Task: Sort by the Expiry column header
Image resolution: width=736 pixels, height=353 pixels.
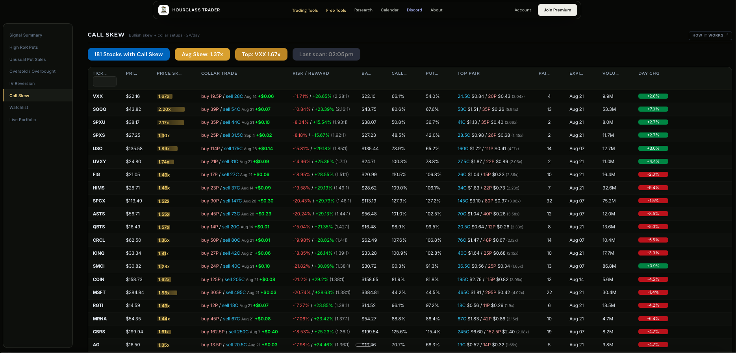Action: [576, 74]
